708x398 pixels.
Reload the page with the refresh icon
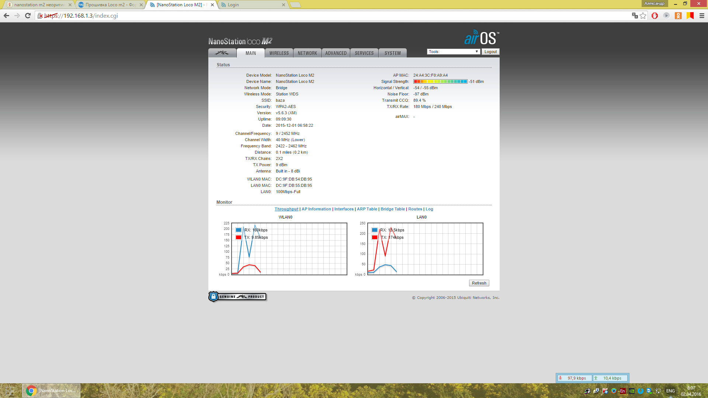(28, 15)
